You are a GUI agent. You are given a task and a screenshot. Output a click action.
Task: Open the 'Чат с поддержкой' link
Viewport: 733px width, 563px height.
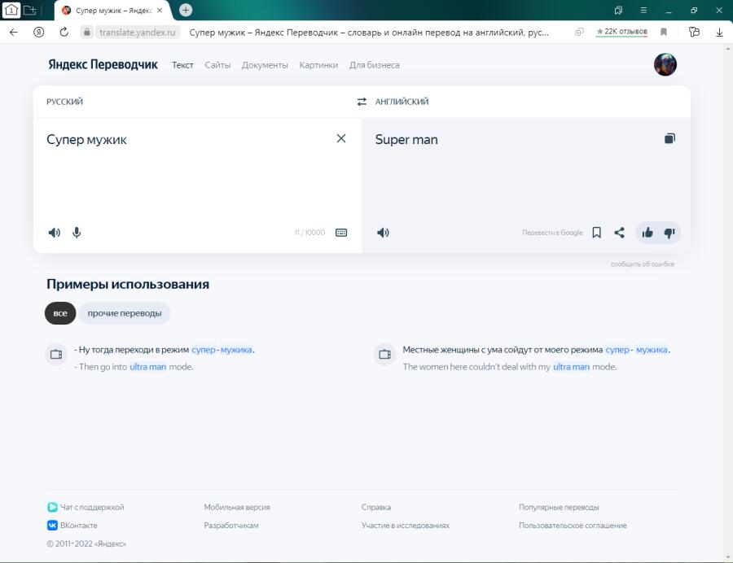[x=86, y=507]
